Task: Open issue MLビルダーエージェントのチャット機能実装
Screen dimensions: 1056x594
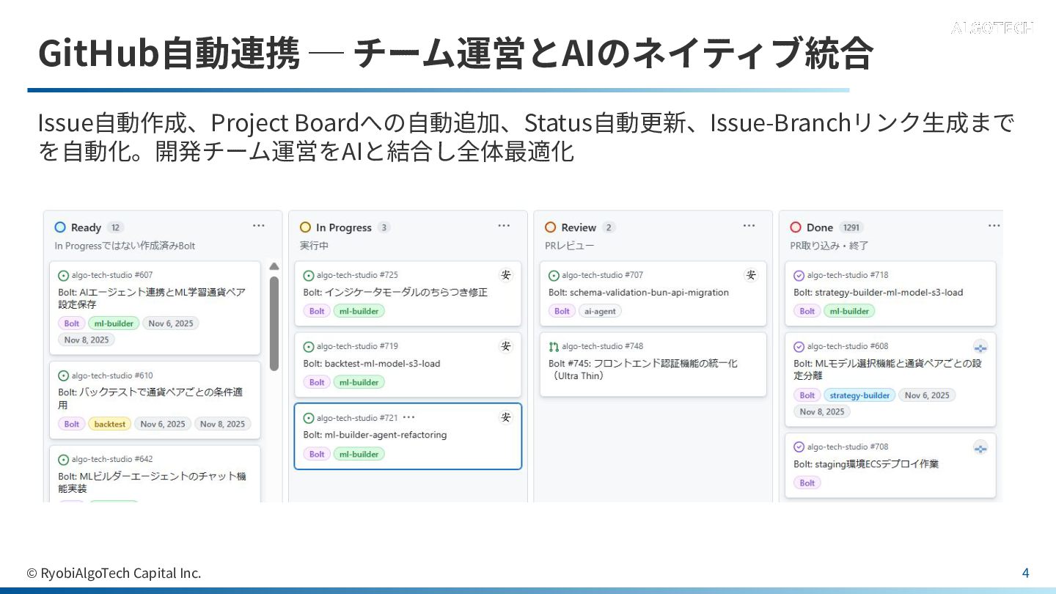Action: 152,482
